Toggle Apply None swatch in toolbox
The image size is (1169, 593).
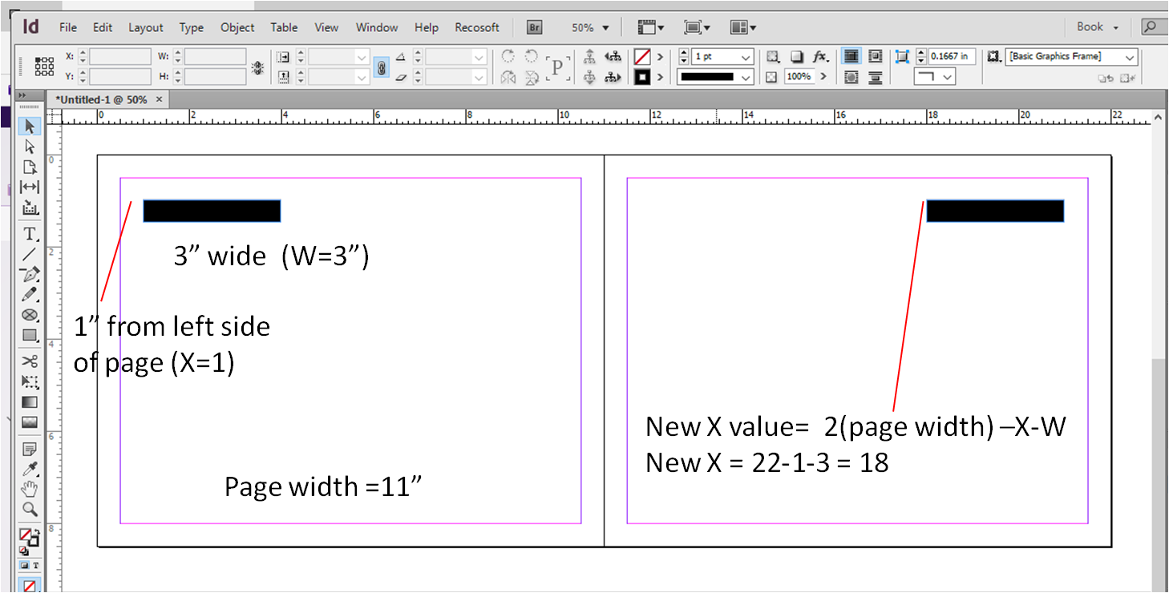30,586
